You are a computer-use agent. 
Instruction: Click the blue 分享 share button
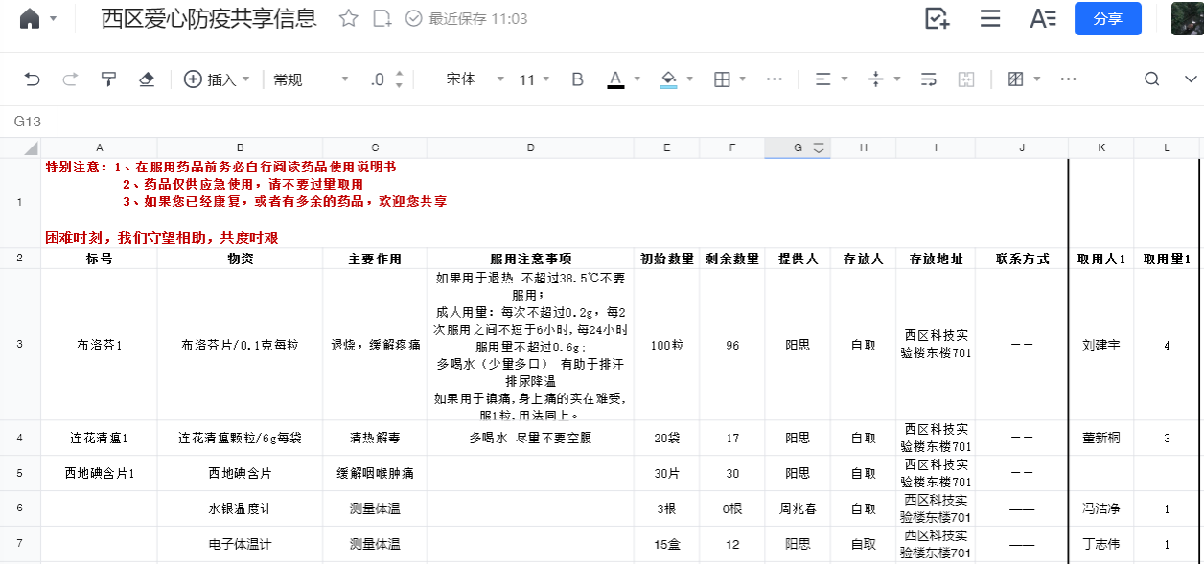pos(1107,18)
